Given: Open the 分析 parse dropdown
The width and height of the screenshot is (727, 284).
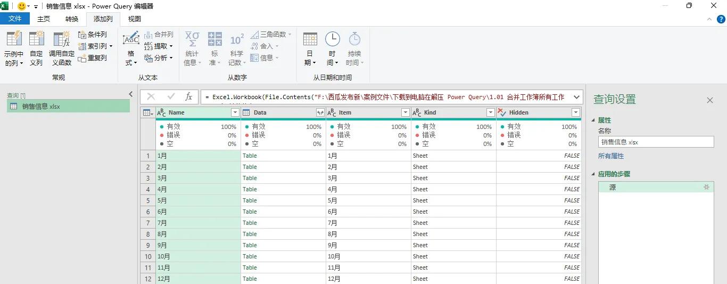Looking at the screenshot, I should pyautogui.click(x=159, y=58).
